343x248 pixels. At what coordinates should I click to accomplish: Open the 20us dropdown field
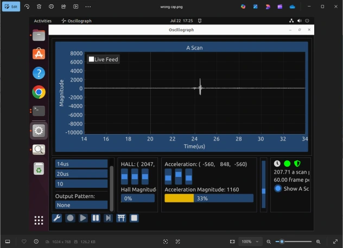pos(81,174)
